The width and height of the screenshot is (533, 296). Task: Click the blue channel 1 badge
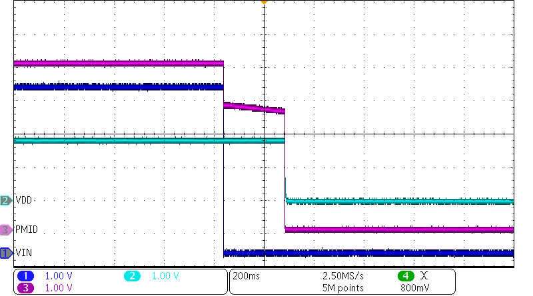click(26, 276)
